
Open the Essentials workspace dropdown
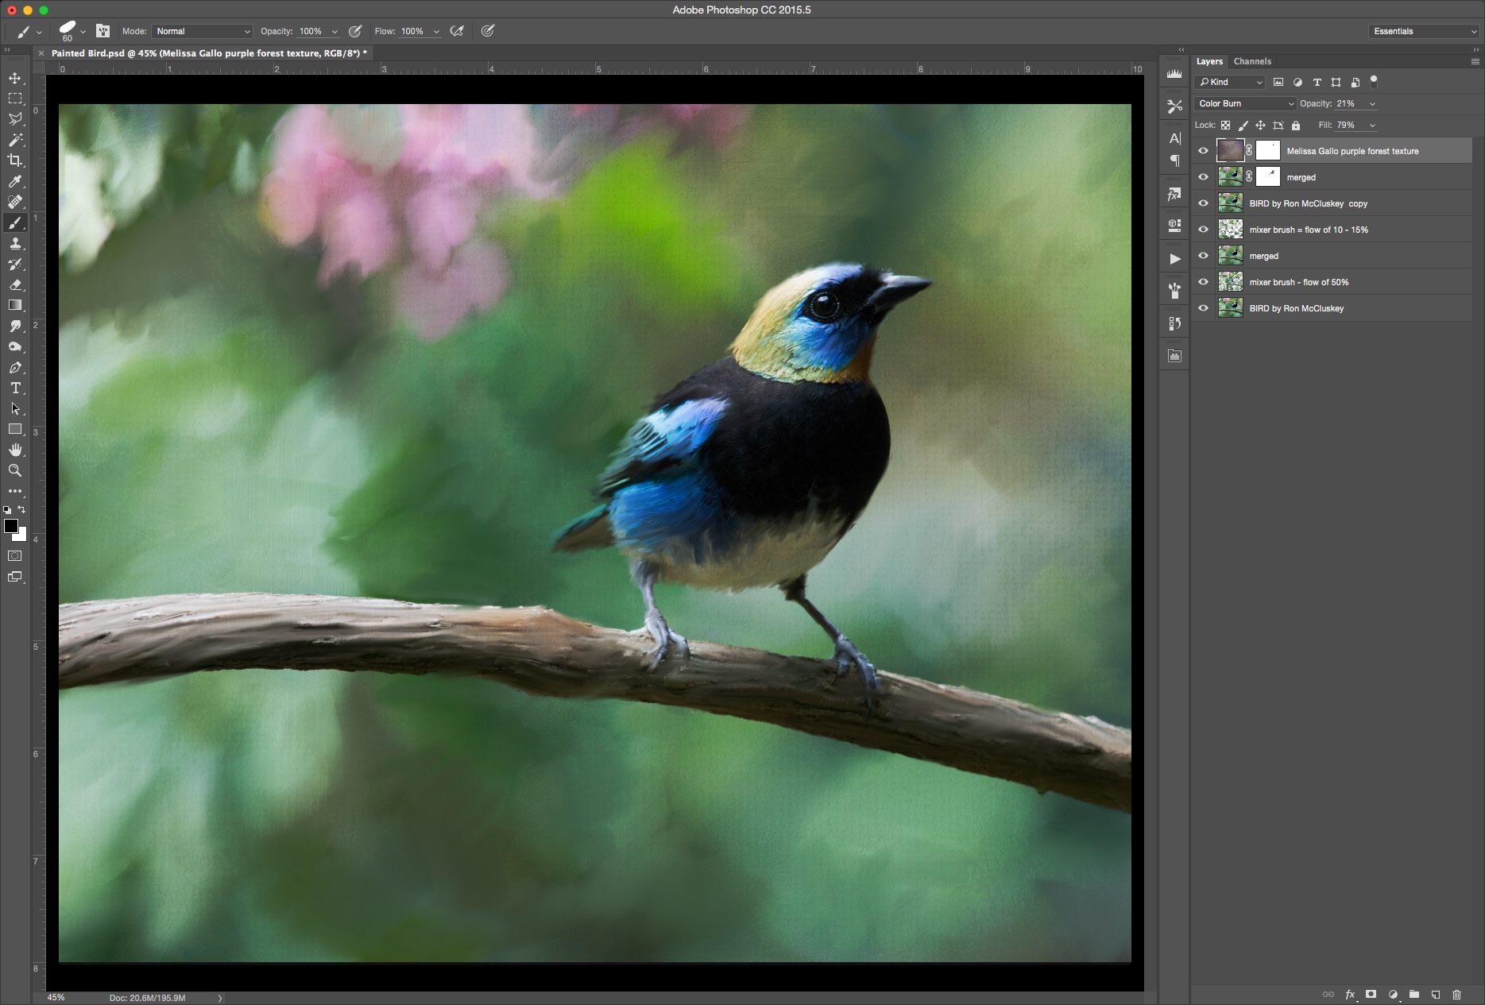pyautogui.click(x=1424, y=31)
